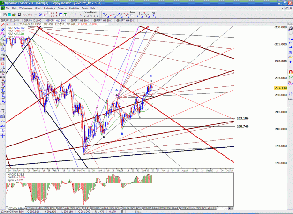Select the zigzag swing line tool
Image resolution: width=293 pixels, height=214 pixels.
[3, 69]
